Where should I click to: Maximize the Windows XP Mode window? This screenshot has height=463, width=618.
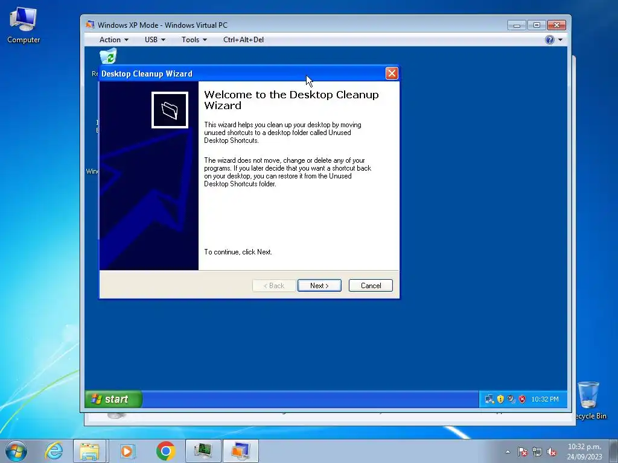click(x=537, y=25)
